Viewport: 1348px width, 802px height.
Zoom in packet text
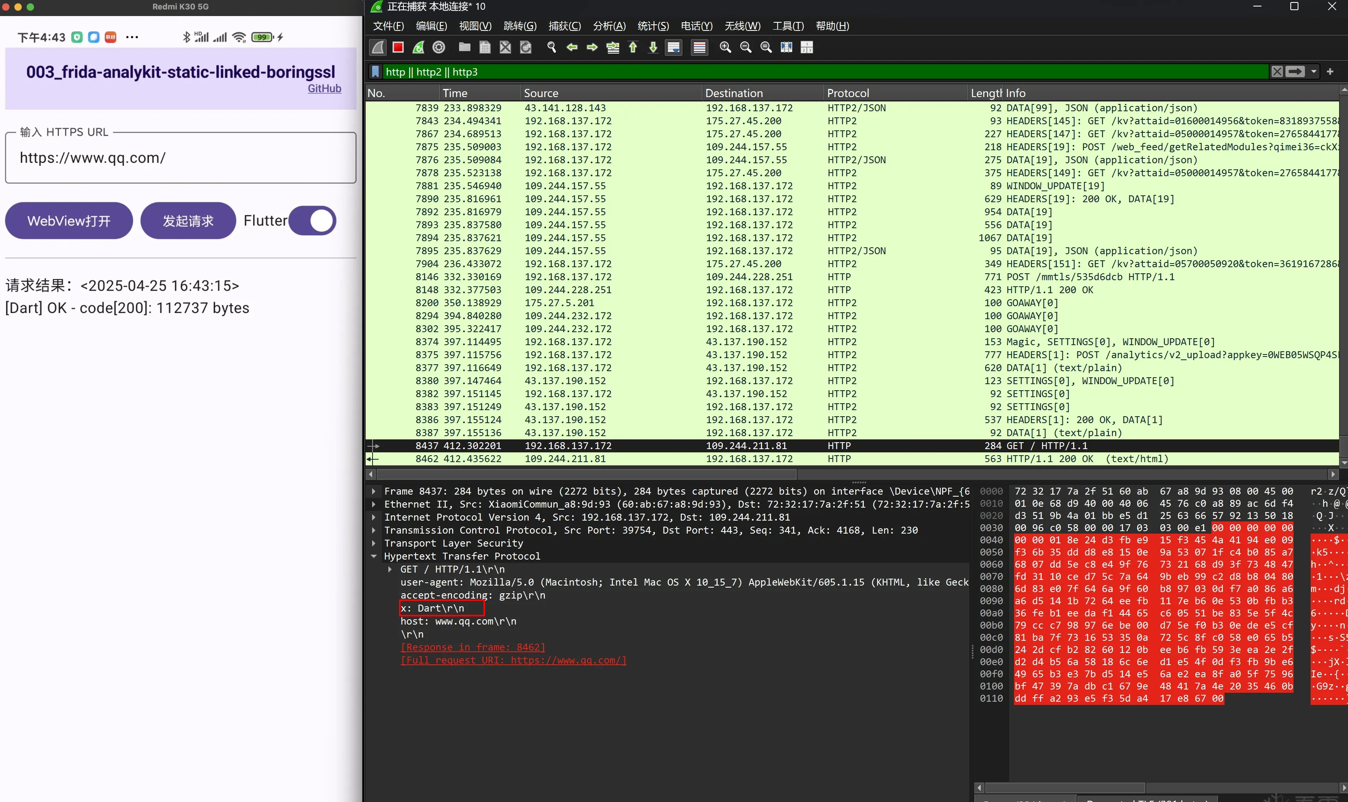point(726,48)
